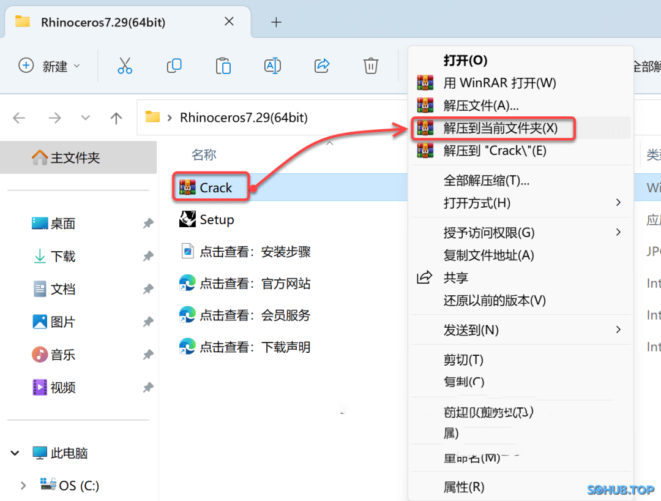Expand 此电脑 in the sidebar tree
This screenshot has height=501, width=661.
coord(15,454)
